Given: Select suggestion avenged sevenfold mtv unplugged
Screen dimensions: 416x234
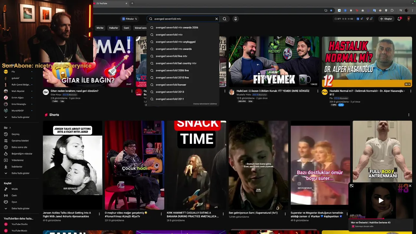Looking at the screenshot, I should click(x=183, y=42).
